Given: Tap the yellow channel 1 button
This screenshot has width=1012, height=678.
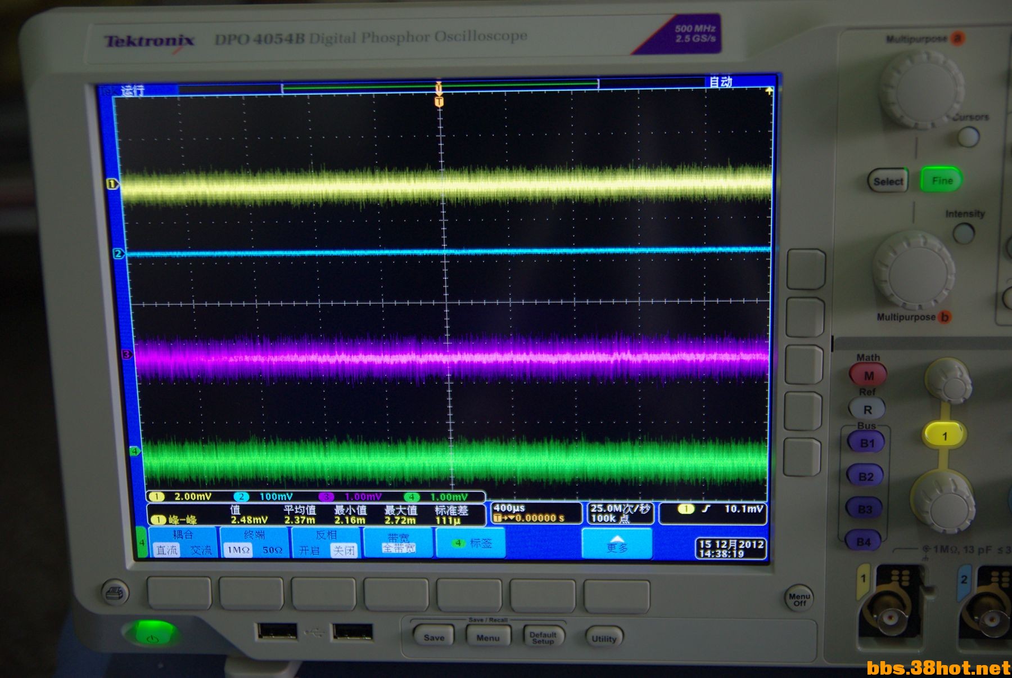Looking at the screenshot, I should pyautogui.click(x=945, y=435).
